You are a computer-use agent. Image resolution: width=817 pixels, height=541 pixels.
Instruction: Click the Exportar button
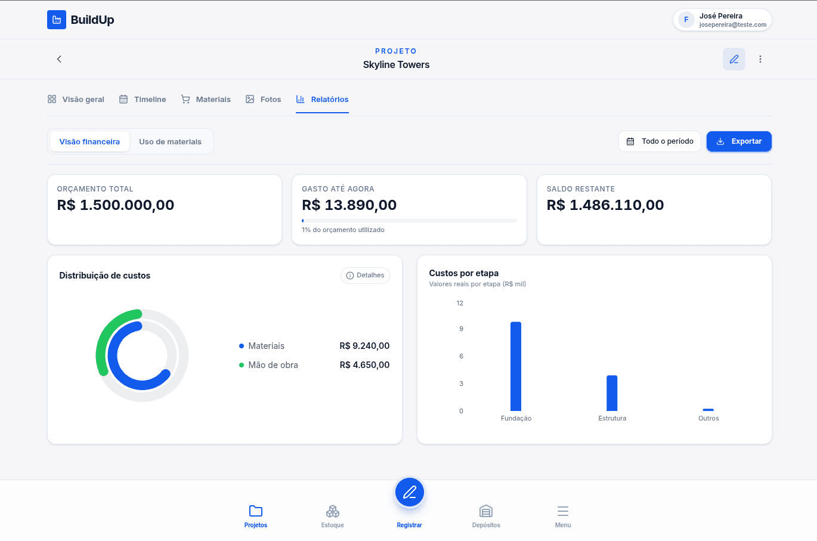pos(739,141)
